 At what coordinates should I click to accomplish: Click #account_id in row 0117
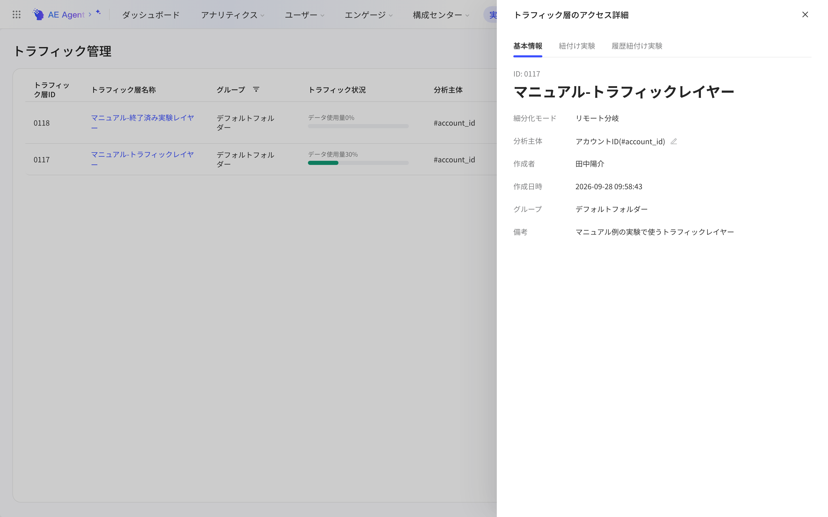454,160
